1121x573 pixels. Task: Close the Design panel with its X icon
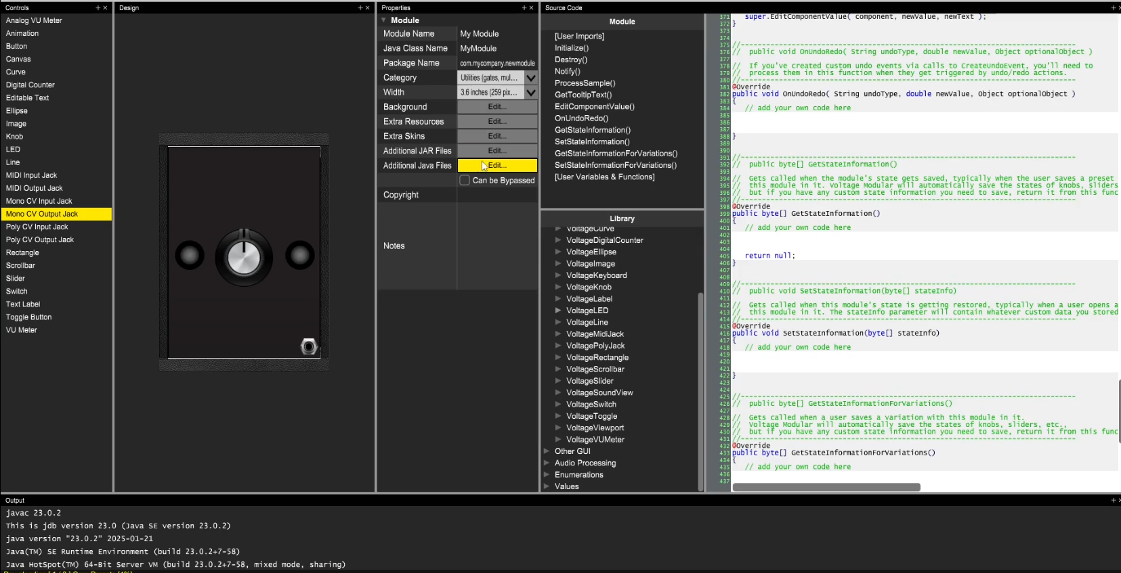point(368,8)
